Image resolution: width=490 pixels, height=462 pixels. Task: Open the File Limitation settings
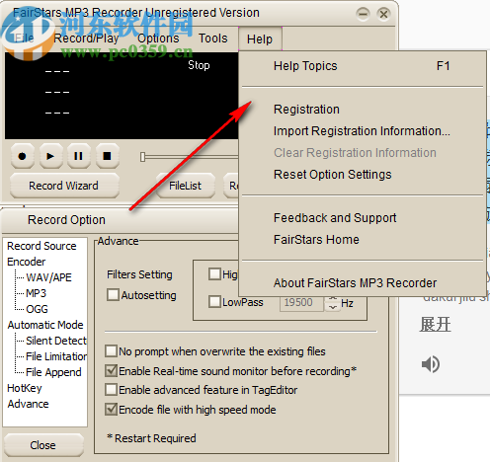56,356
